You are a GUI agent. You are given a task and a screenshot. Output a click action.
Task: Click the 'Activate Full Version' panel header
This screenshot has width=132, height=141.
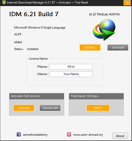[37, 96]
